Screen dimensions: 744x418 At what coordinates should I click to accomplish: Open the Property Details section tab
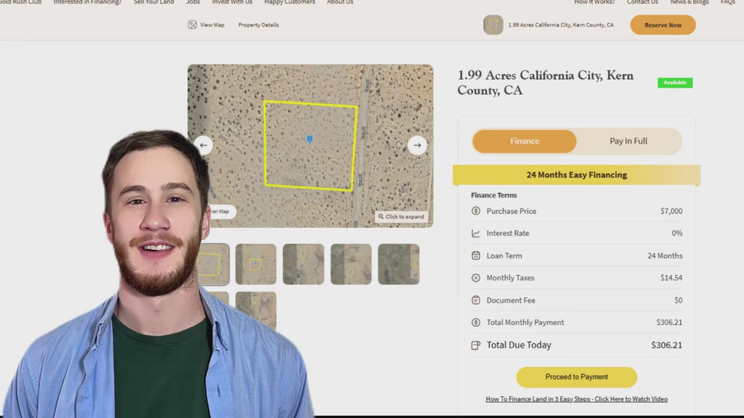point(258,25)
